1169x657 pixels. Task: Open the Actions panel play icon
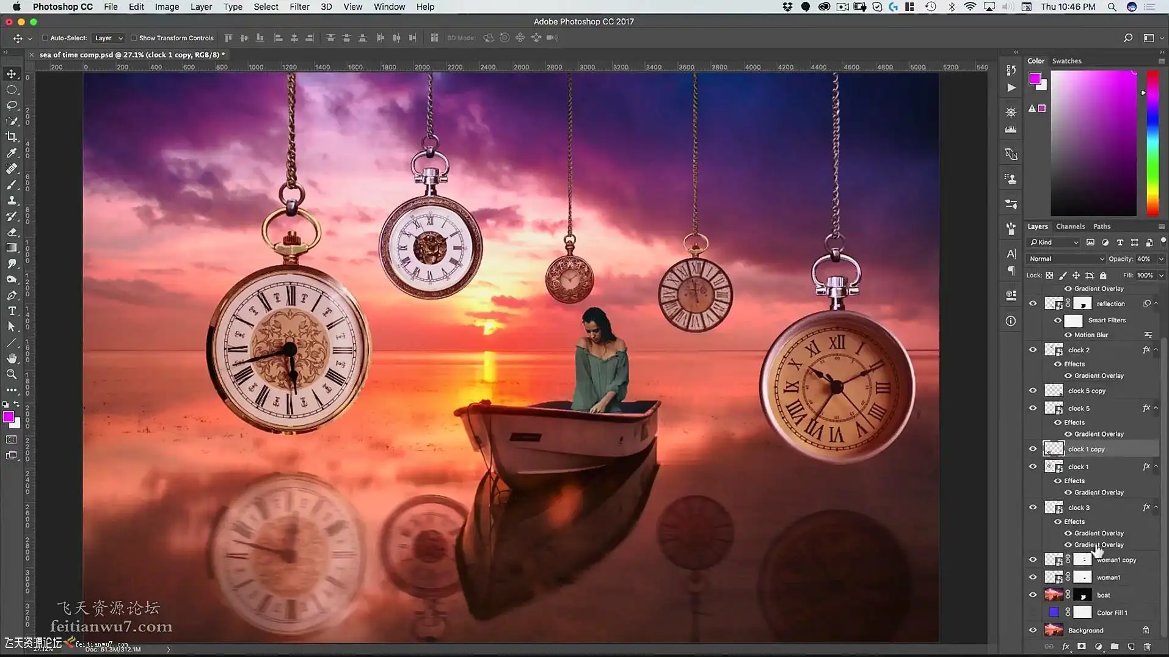point(1011,88)
